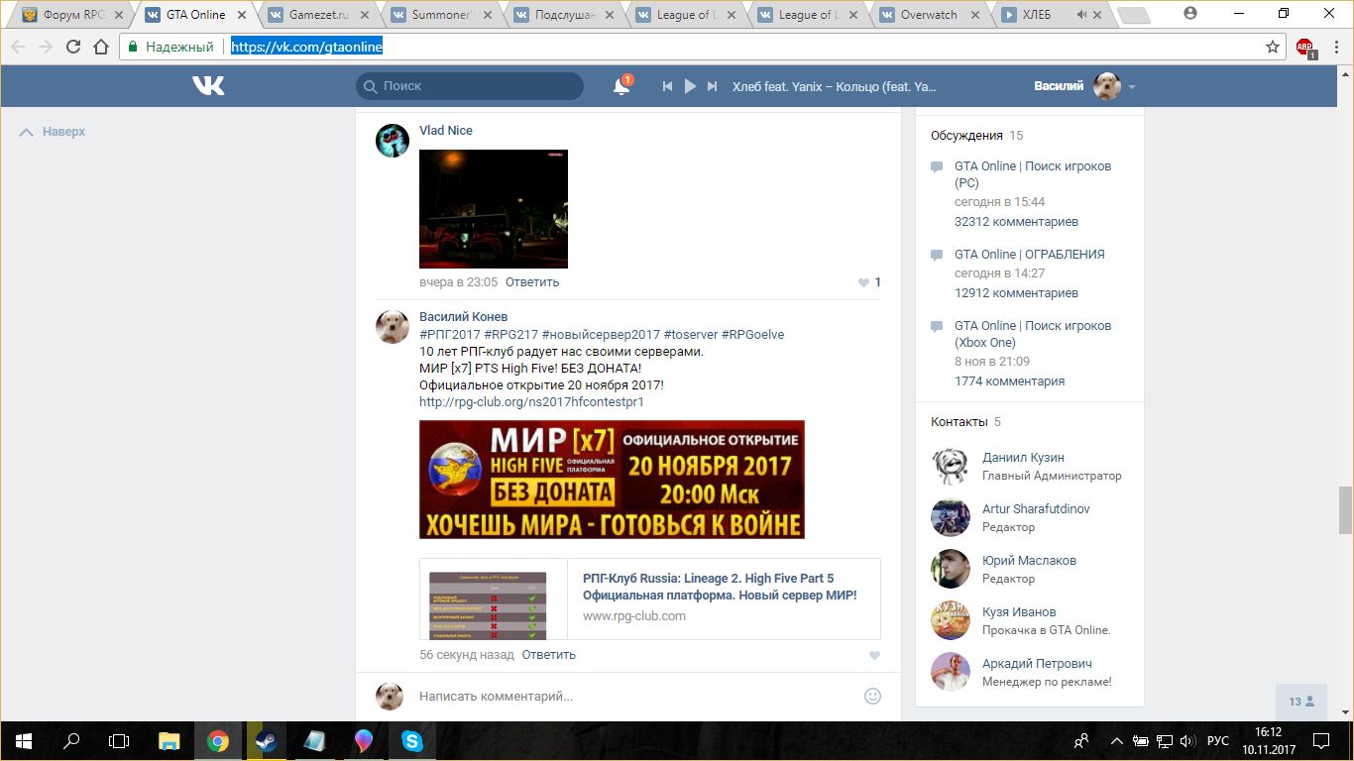The height and width of the screenshot is (761, 1354).
Task: Click the Chrome user profile icon
Action: click(1190, 13)
